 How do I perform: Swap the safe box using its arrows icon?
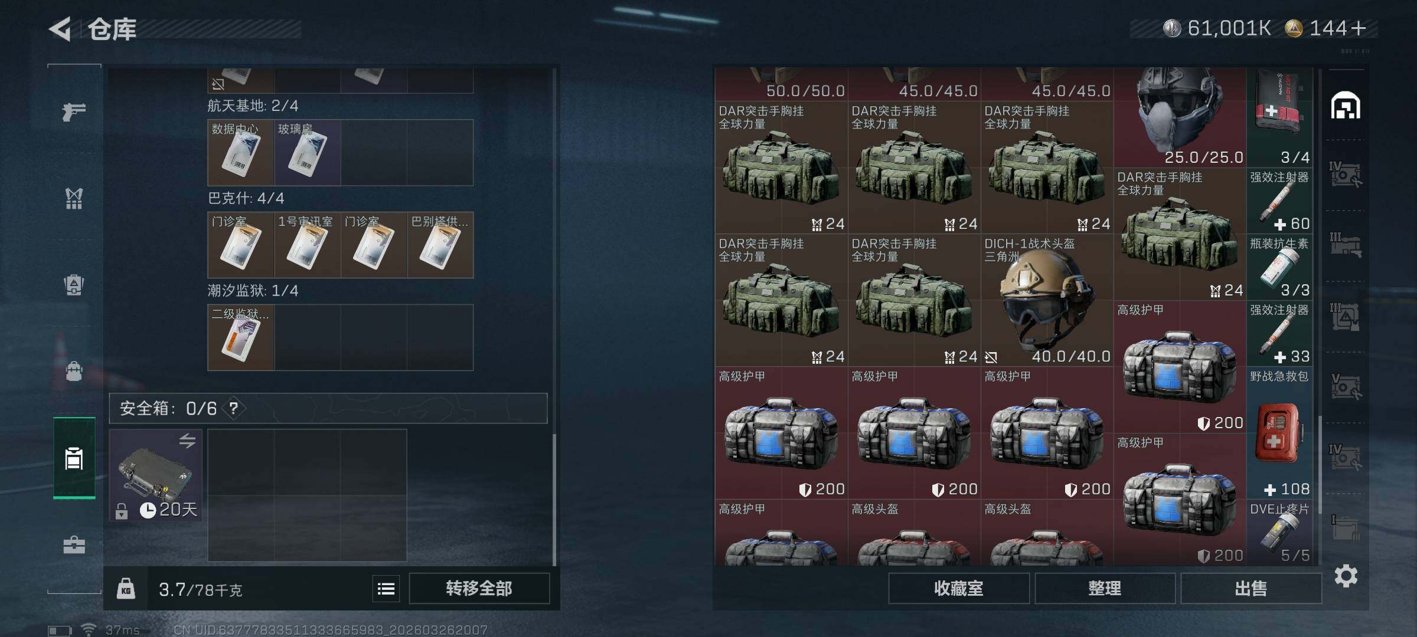[188, 441]
